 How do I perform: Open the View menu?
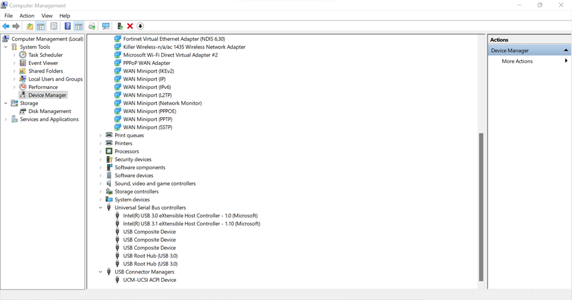[47, 16]
